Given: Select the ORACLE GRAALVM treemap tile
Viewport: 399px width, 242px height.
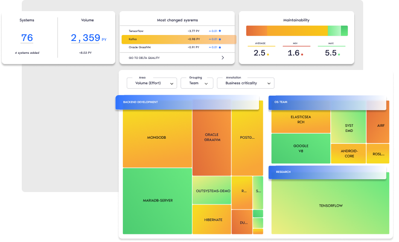Looking at the screenshot, I should 212,143.
